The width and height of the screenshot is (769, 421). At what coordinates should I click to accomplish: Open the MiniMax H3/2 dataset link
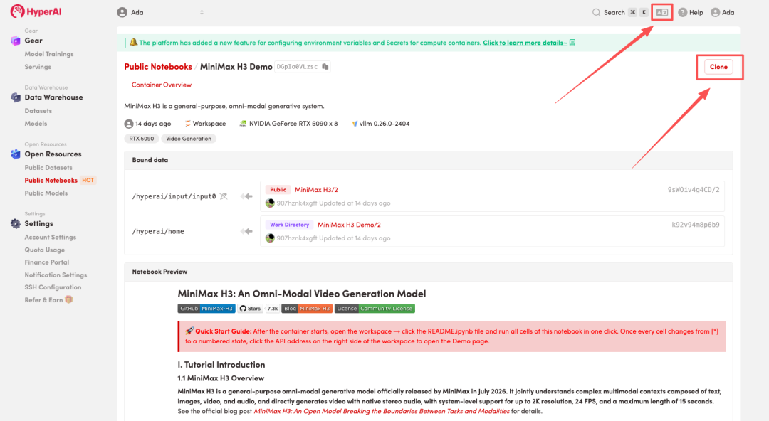click(x=316, y=190)
